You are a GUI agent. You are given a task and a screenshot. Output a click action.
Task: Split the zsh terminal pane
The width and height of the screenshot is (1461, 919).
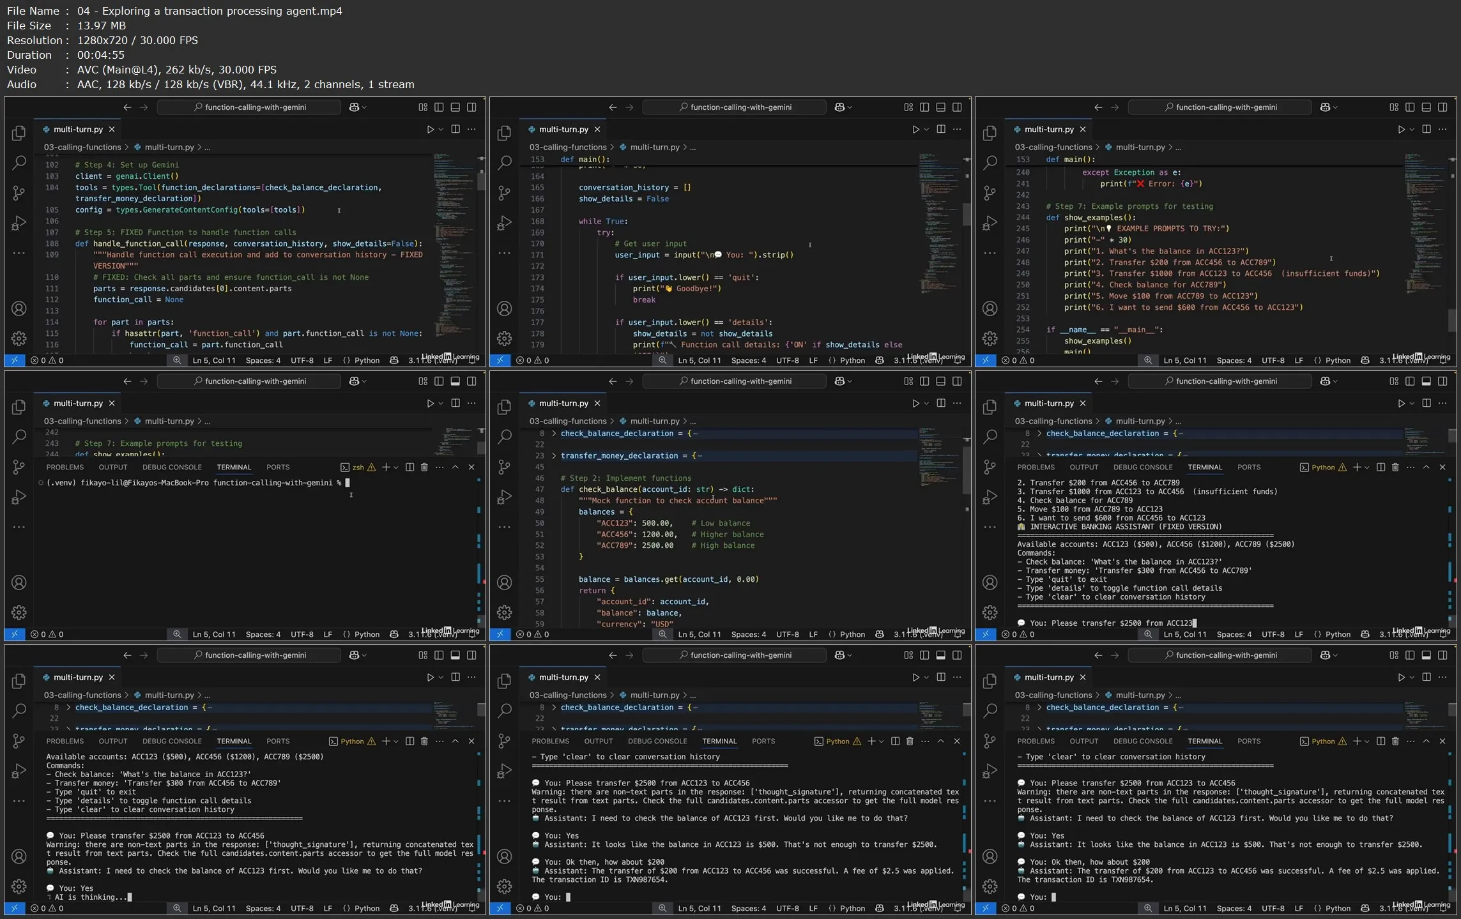click(x=409, y=467)
